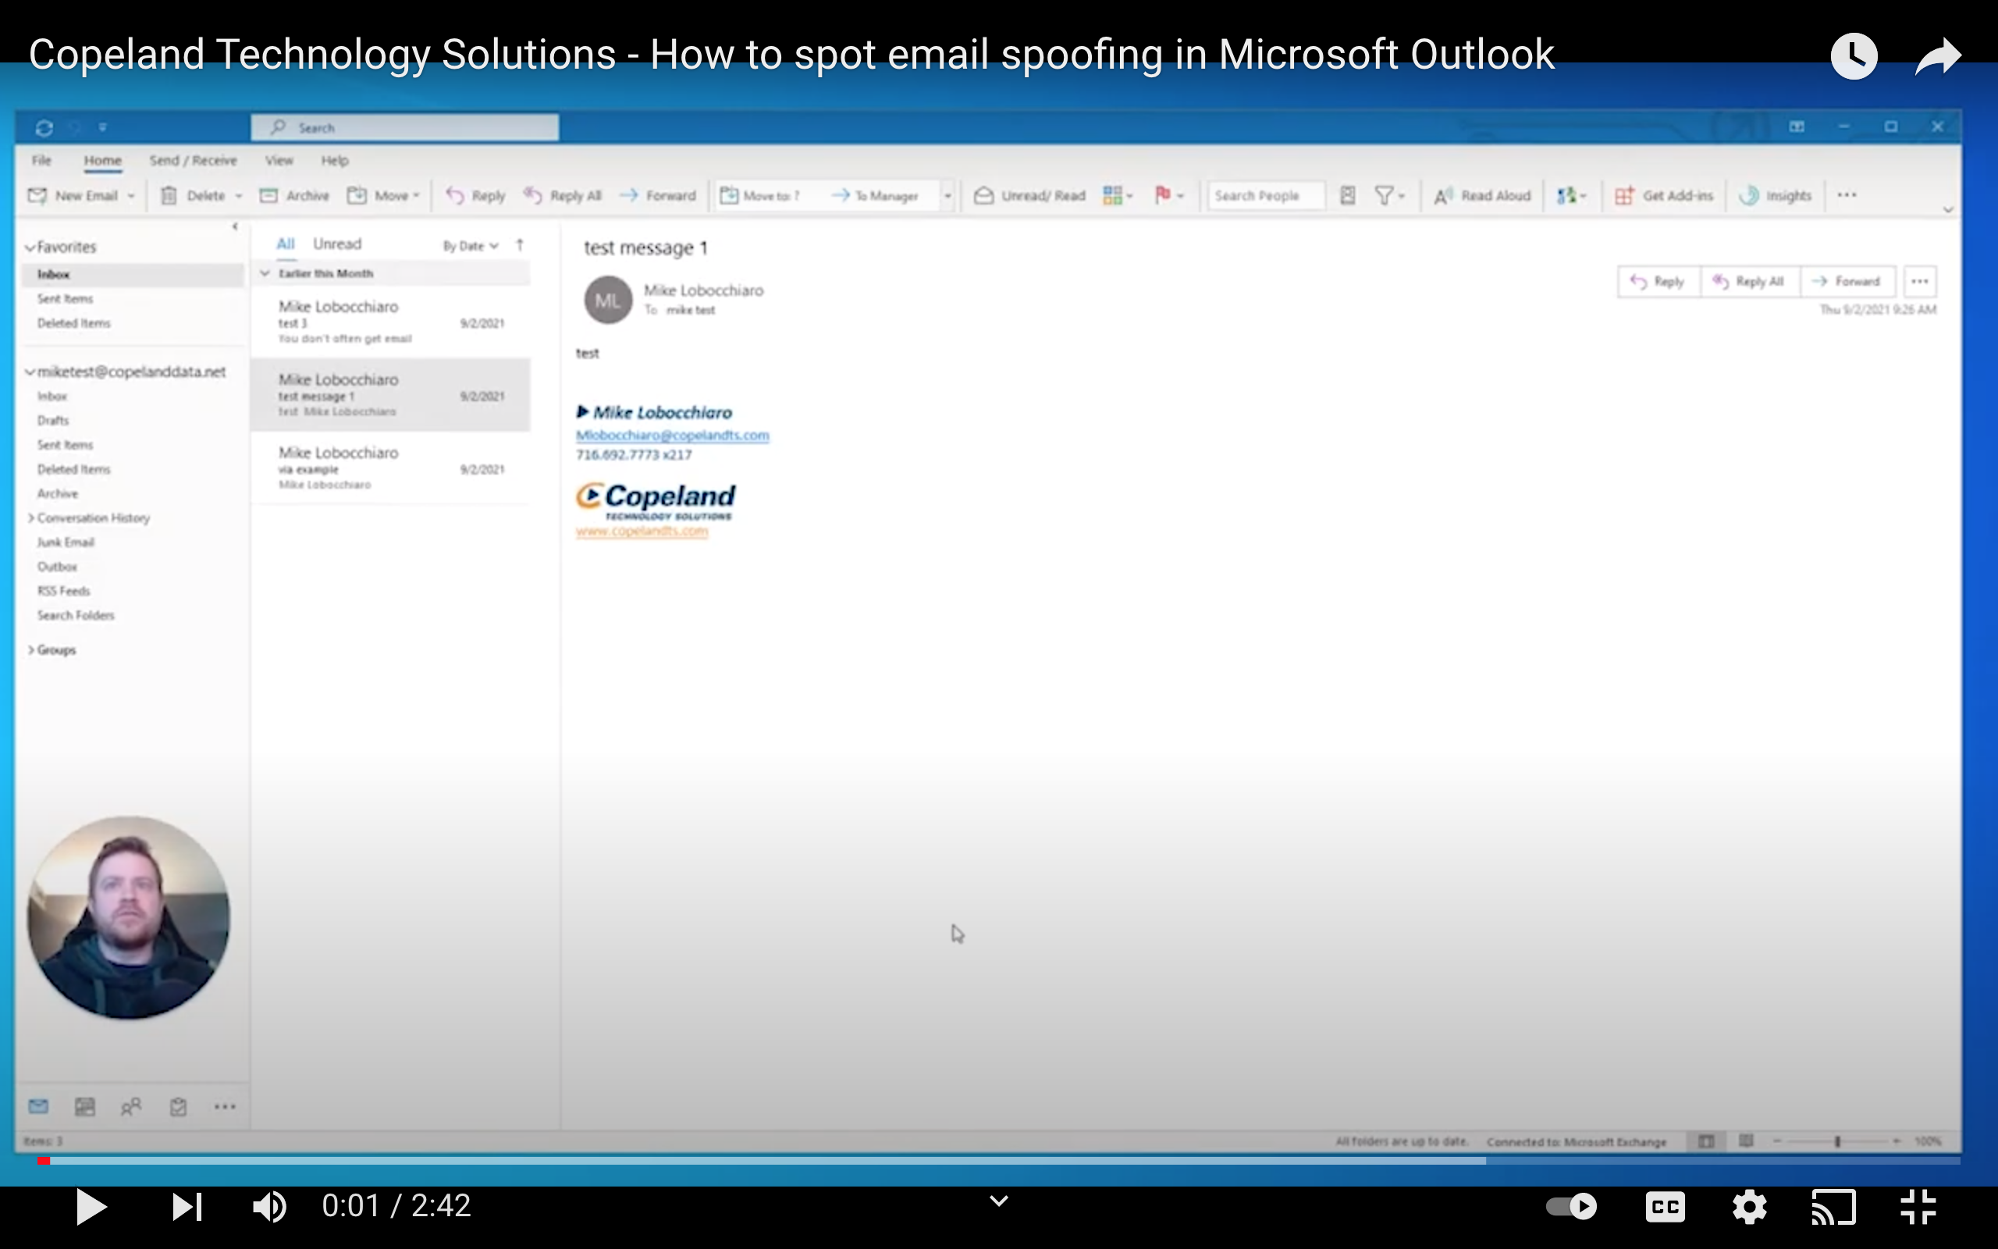
Task: Click the Home ribbon tab
Action: point(102,160)
